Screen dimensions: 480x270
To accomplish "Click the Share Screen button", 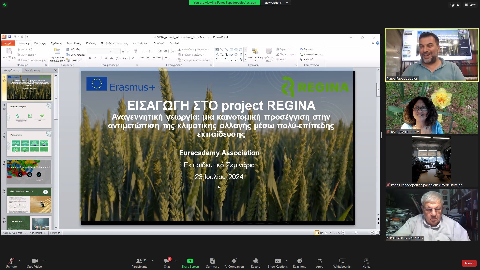I will [190, 263].
